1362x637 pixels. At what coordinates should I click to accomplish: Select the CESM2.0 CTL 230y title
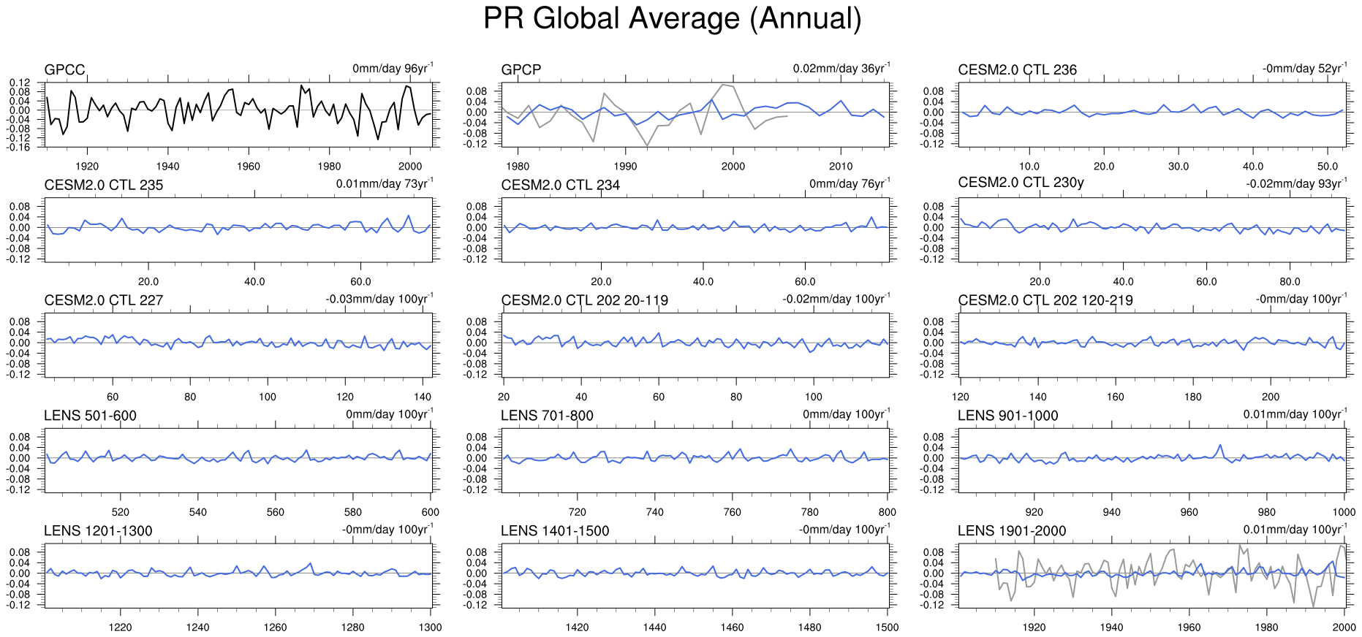1021,183
